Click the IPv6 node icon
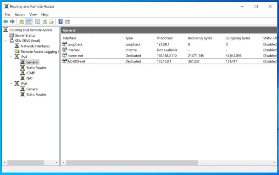Image resolution: width=279 pixels, height=175 pixels. (17, 84)
